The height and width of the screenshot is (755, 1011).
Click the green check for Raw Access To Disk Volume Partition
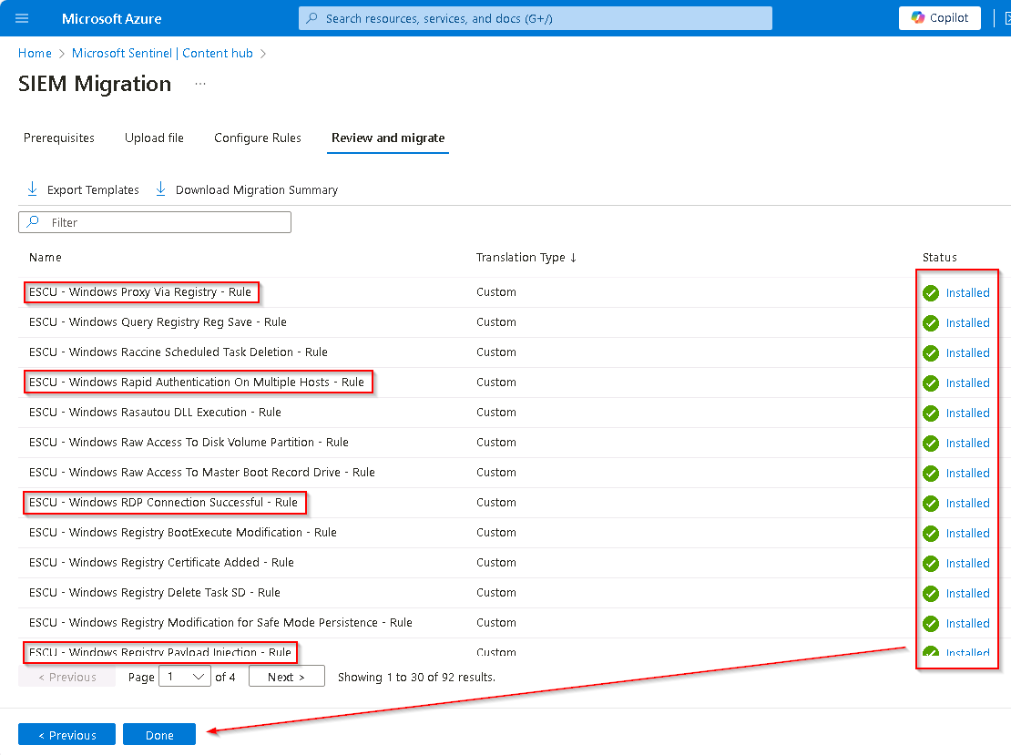click(931, 444)
